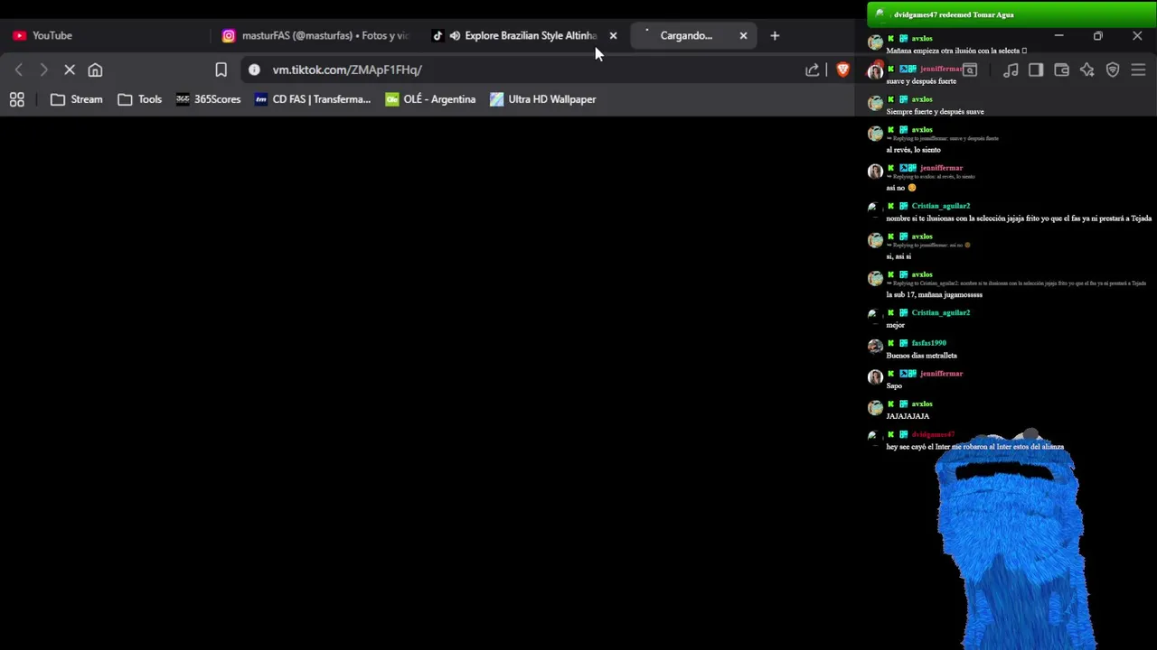Open the tab search icon
The image size is (1157, 650).
pos(970,70)
